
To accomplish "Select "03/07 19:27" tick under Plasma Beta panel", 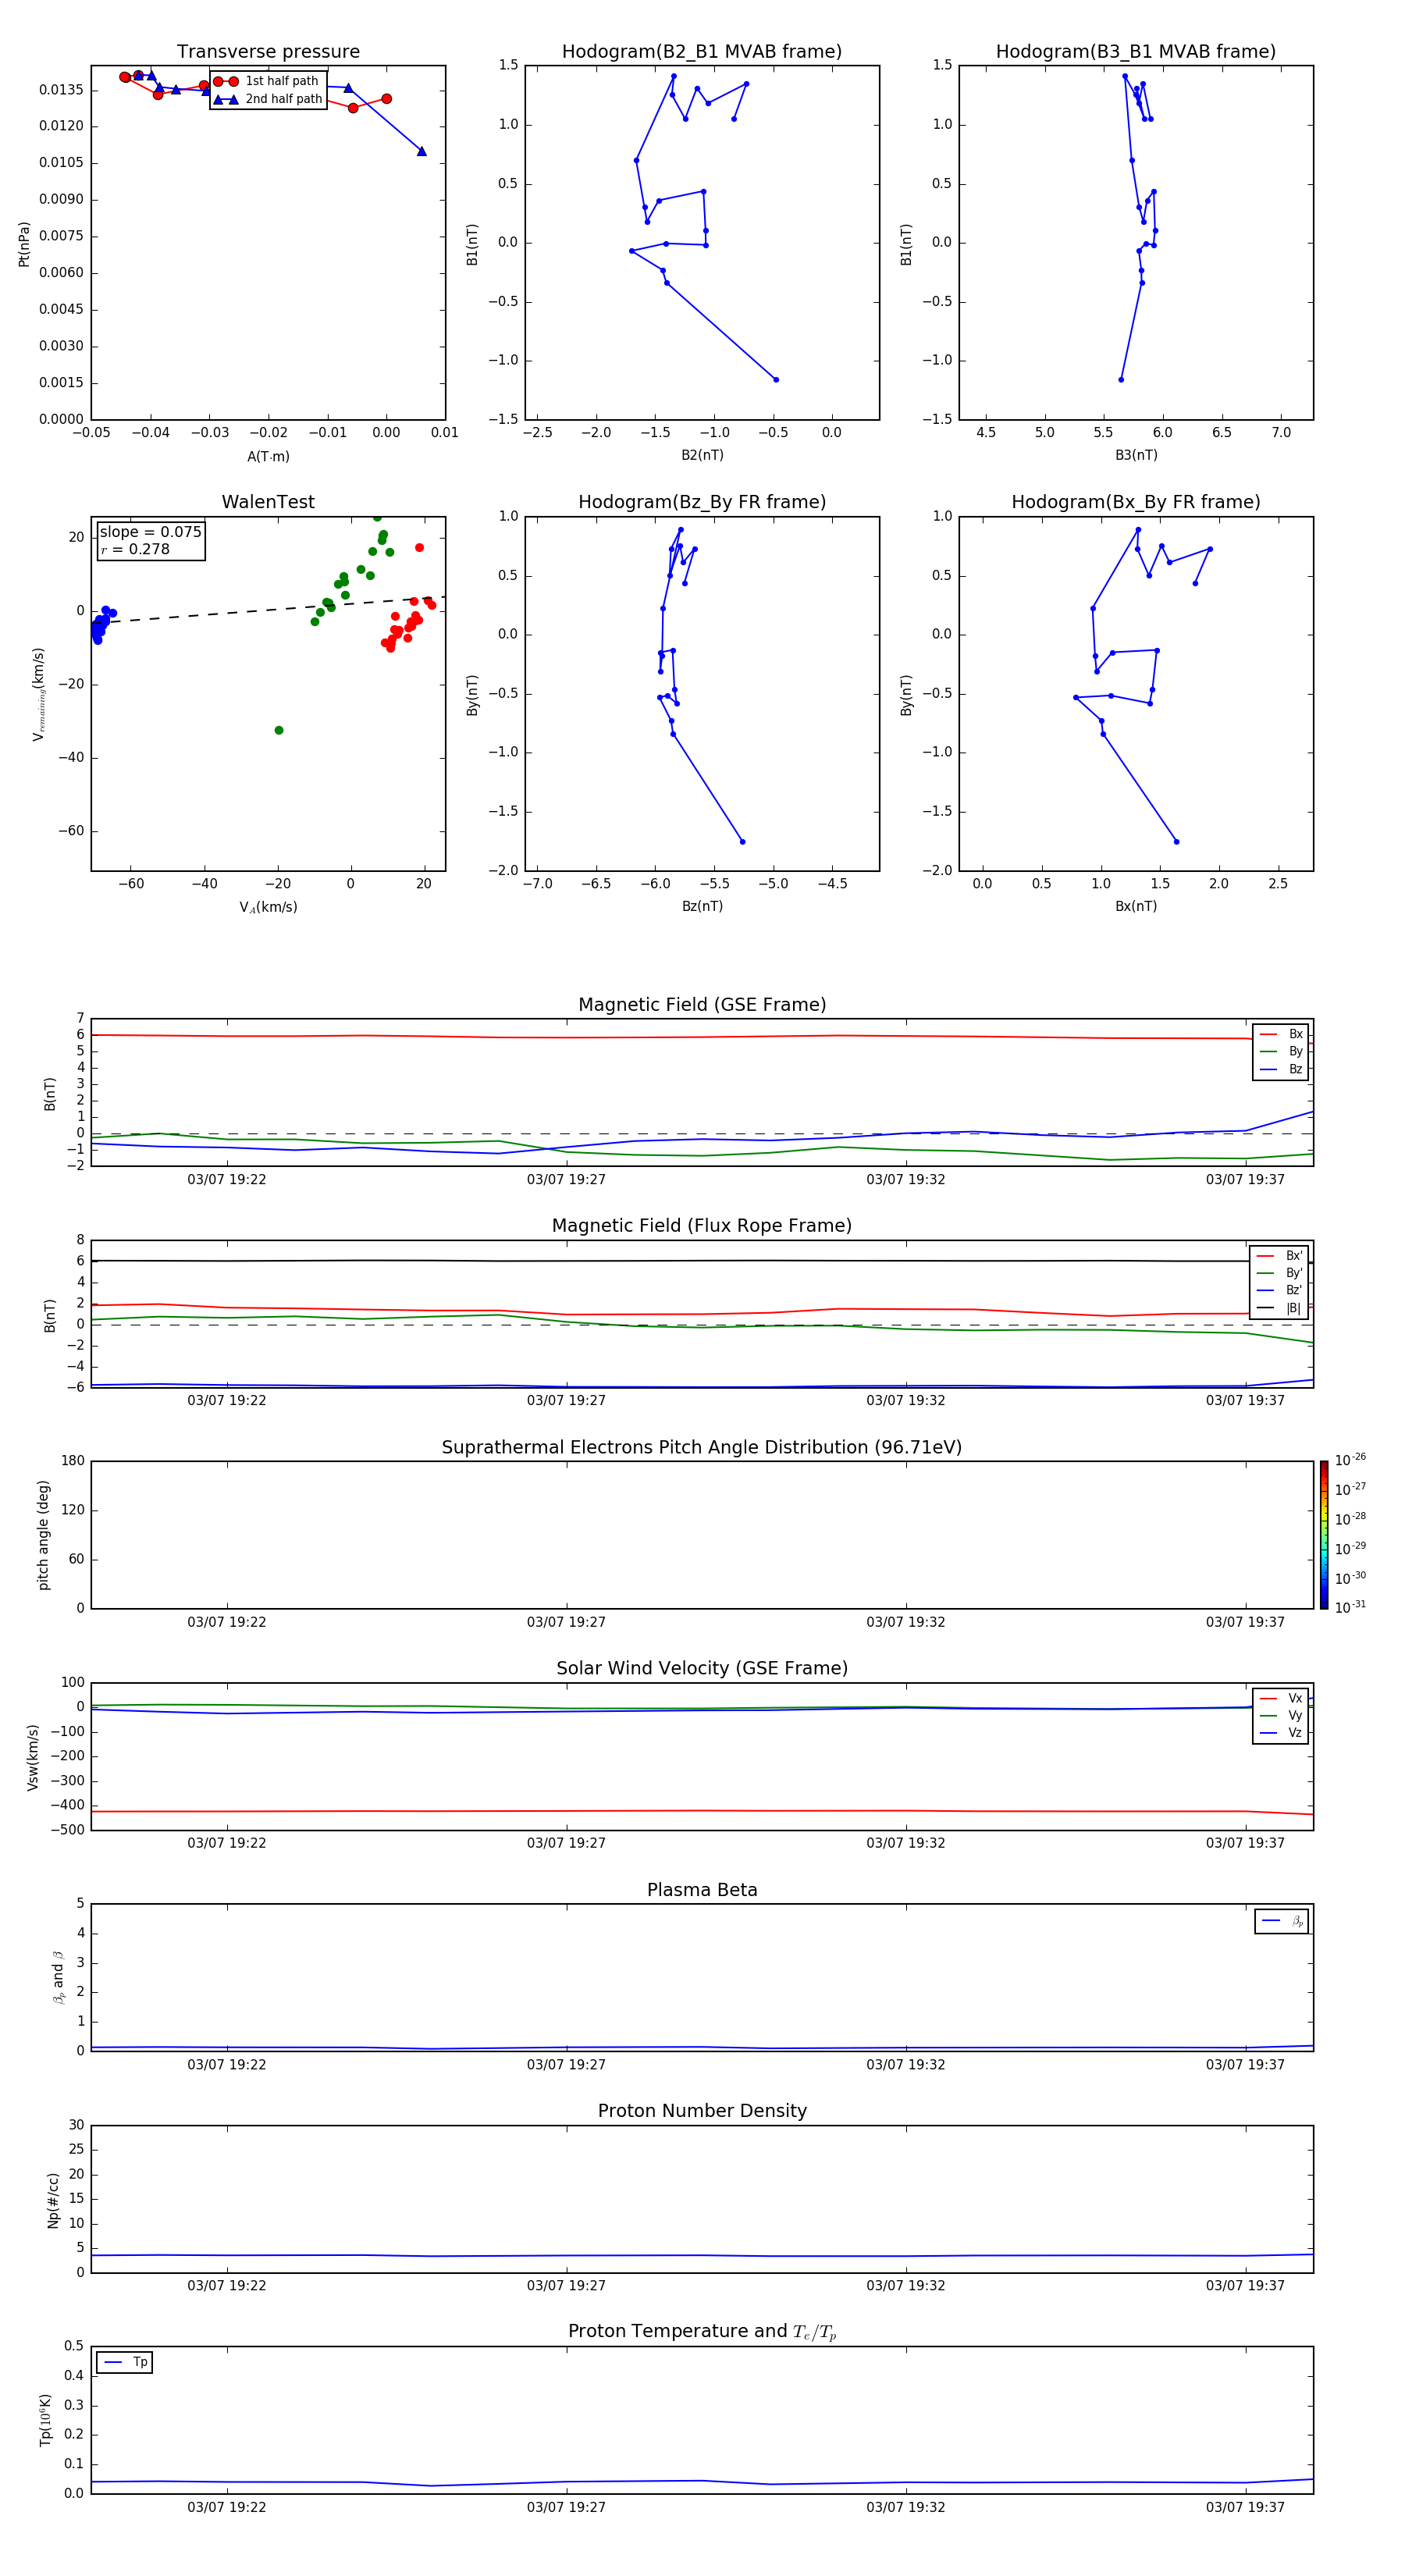I will pyautogui.click(x=566, y=2065).
